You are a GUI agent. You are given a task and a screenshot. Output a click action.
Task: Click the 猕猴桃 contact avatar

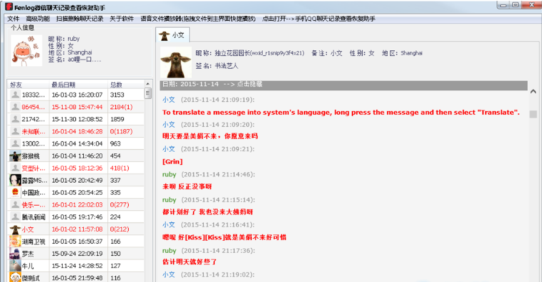15,156
